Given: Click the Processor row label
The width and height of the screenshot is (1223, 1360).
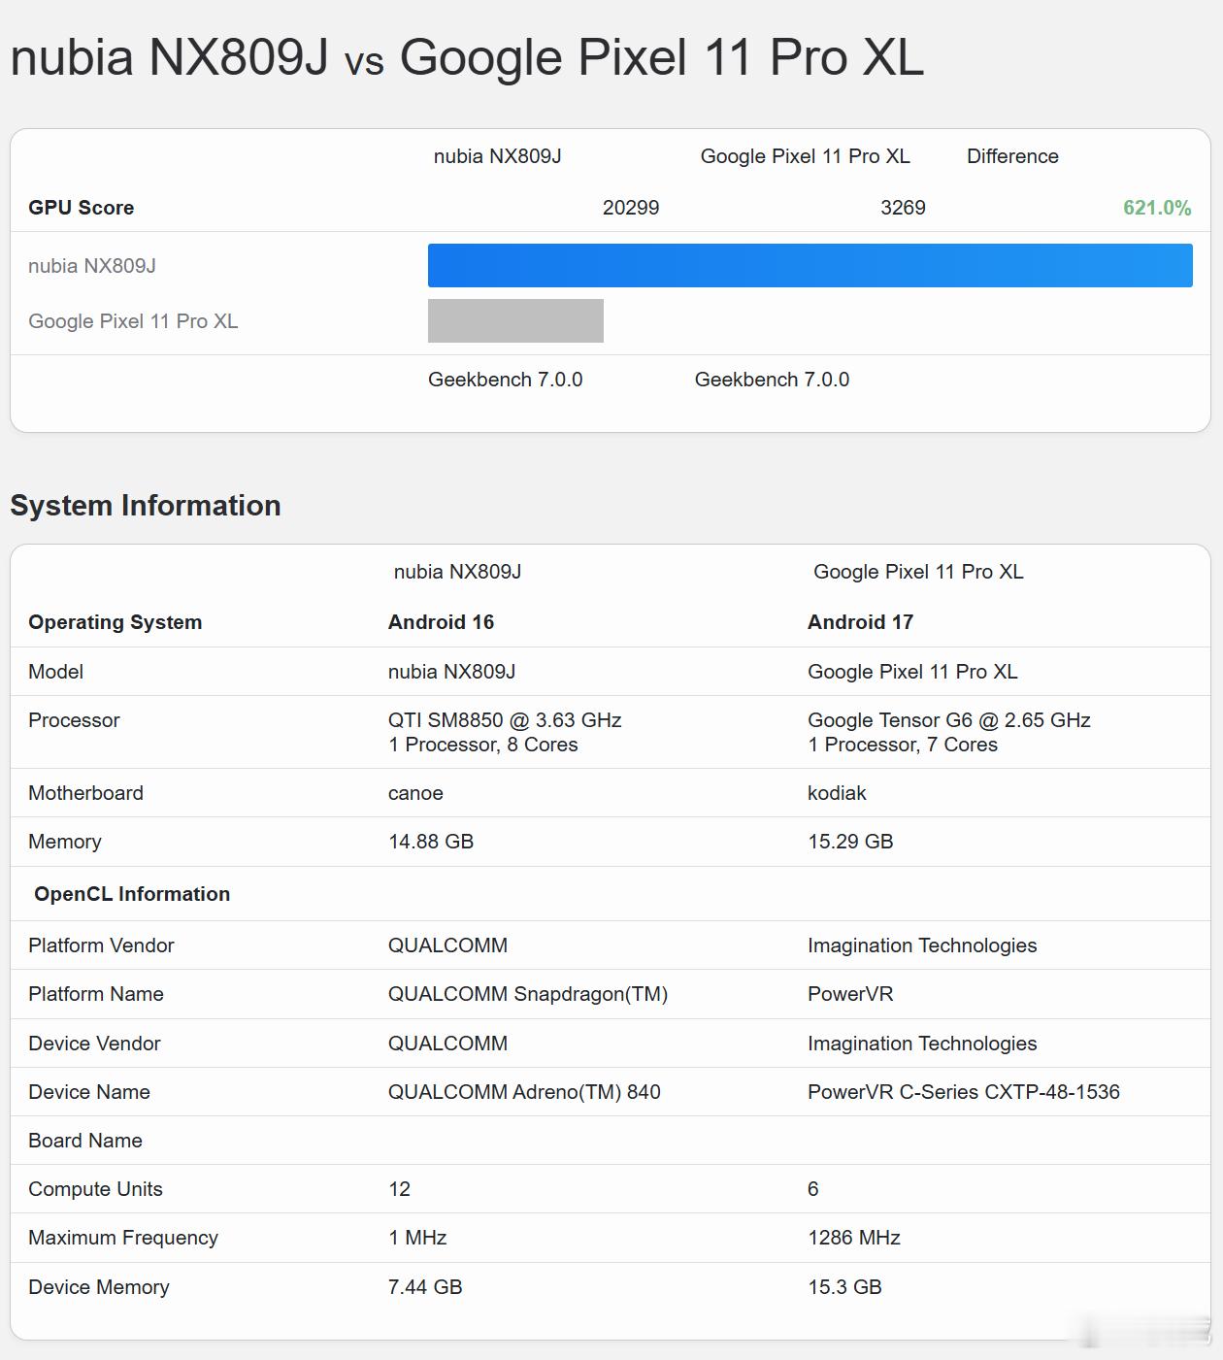Looking at the screenshot, I should pos(74,720).
